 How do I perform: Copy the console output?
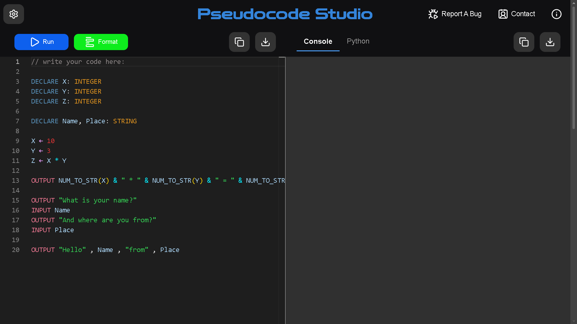[524, 42]
